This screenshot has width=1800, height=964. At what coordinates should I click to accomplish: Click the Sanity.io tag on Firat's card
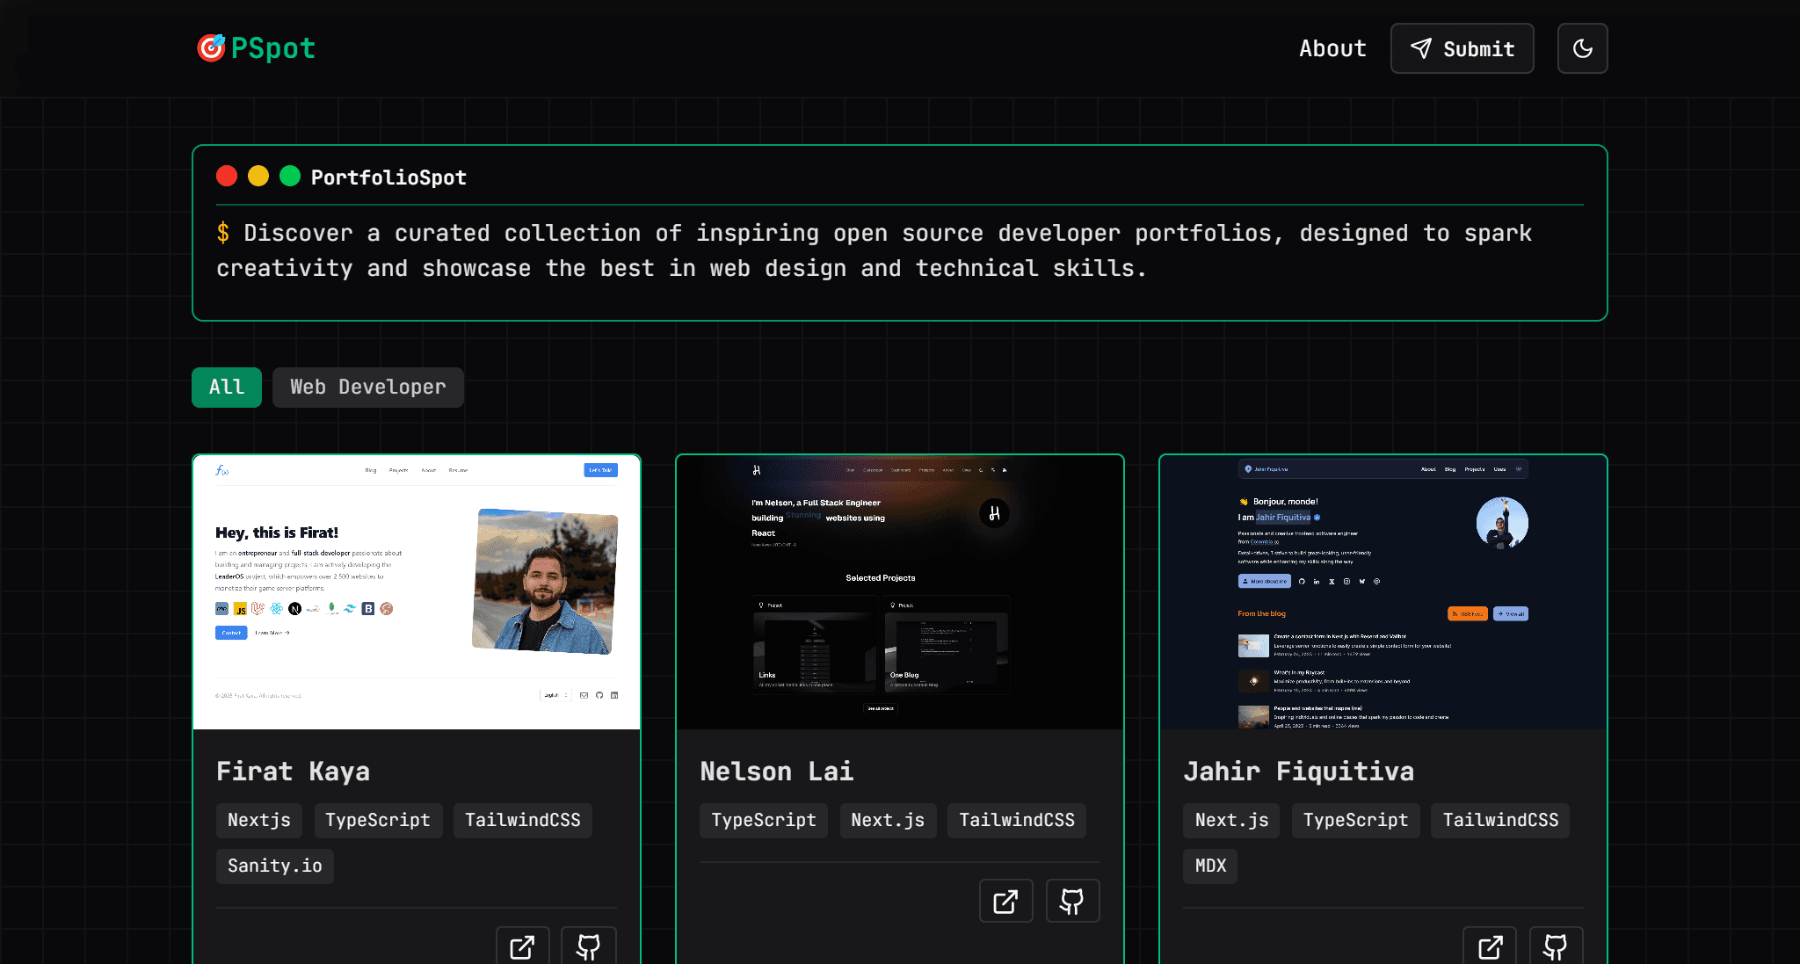[x=274, y=866]
